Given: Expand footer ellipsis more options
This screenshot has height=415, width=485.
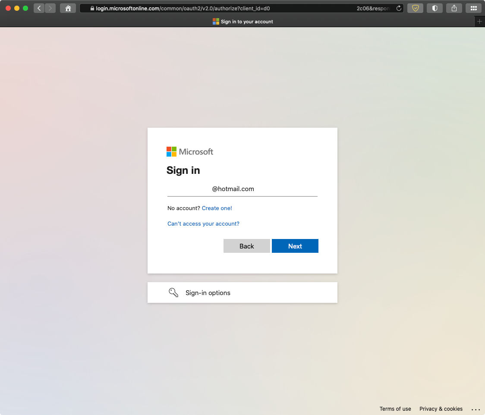Looking at the screenshot, I should [476, 409].
